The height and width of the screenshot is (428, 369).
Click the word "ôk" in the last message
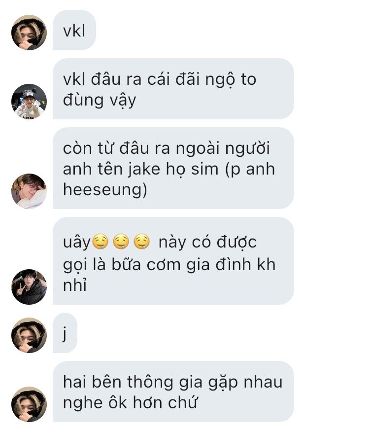point(118,402)
